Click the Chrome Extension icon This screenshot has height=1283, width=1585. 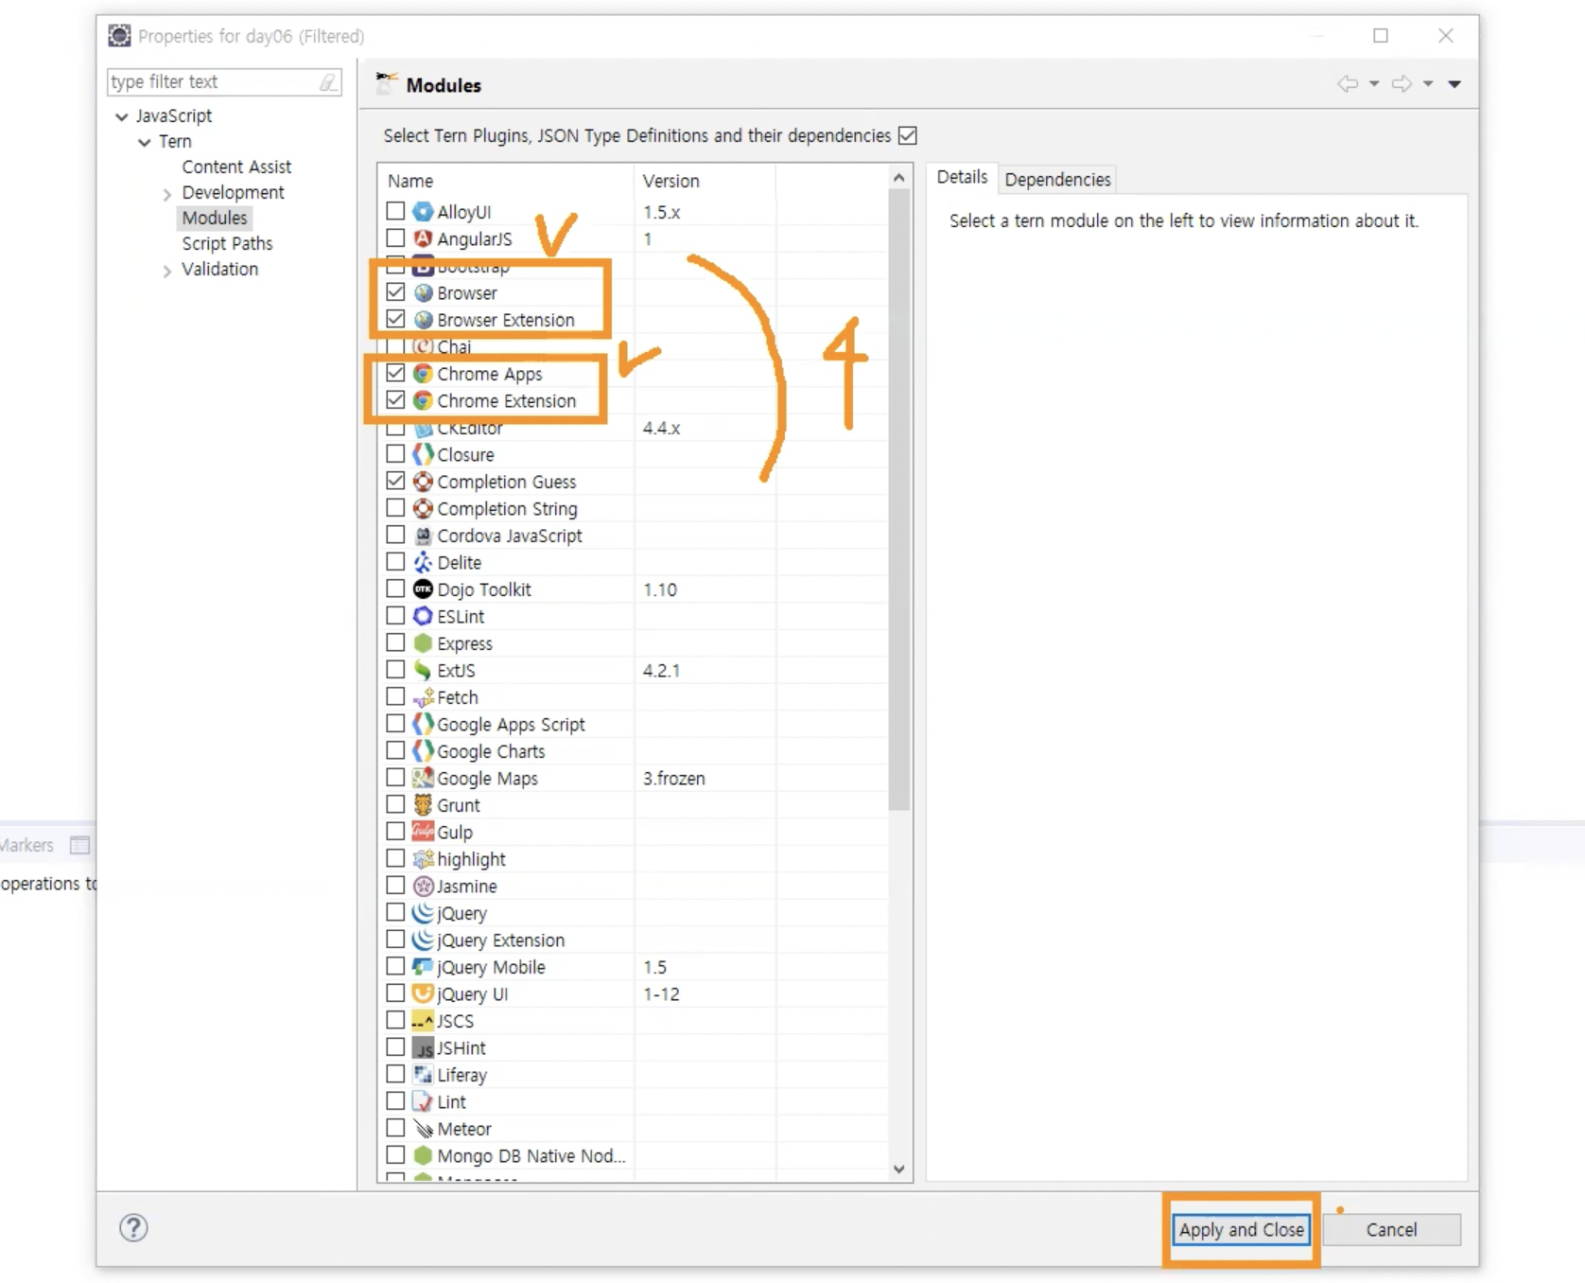pyautogui.click(x=423, y=400)
